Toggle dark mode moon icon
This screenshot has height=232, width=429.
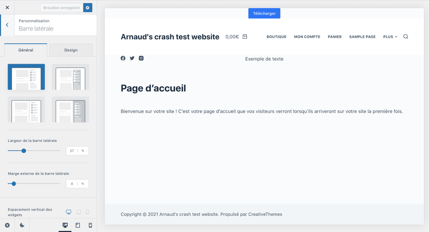[x=22, y=225]
